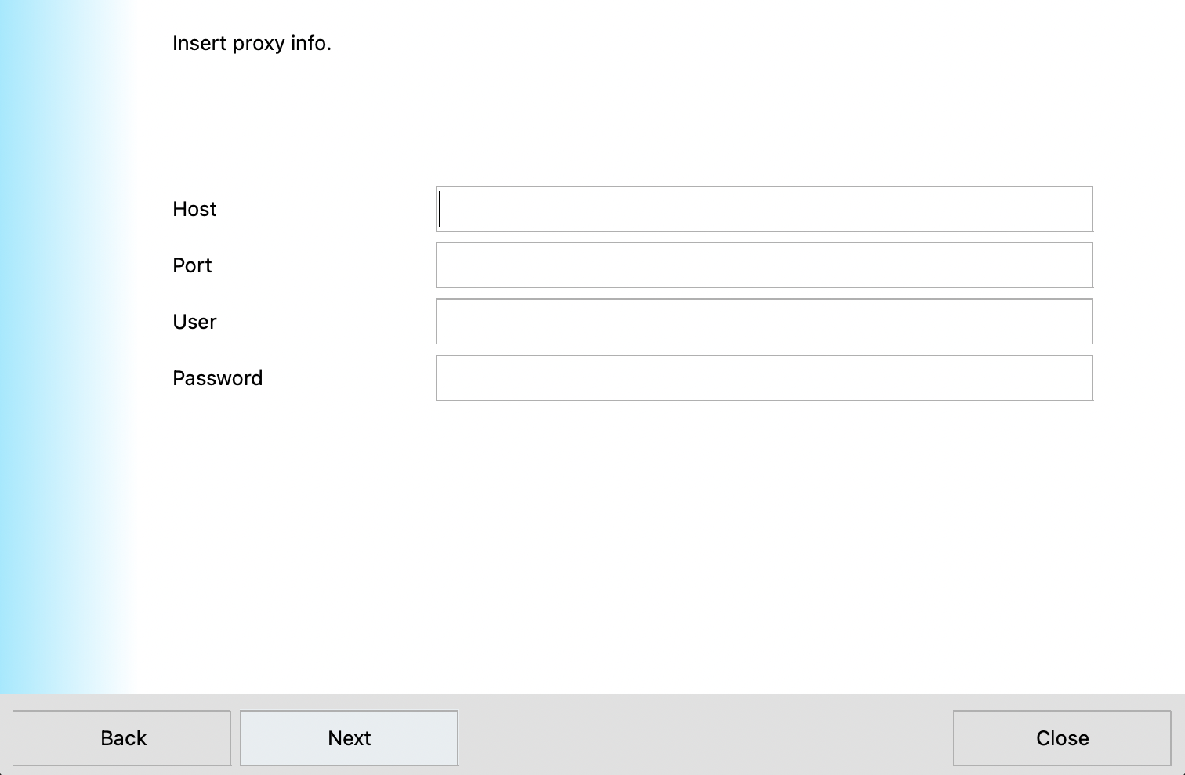1185x775 pixels.
Task: Click the User label text
Action: [194, 322]
